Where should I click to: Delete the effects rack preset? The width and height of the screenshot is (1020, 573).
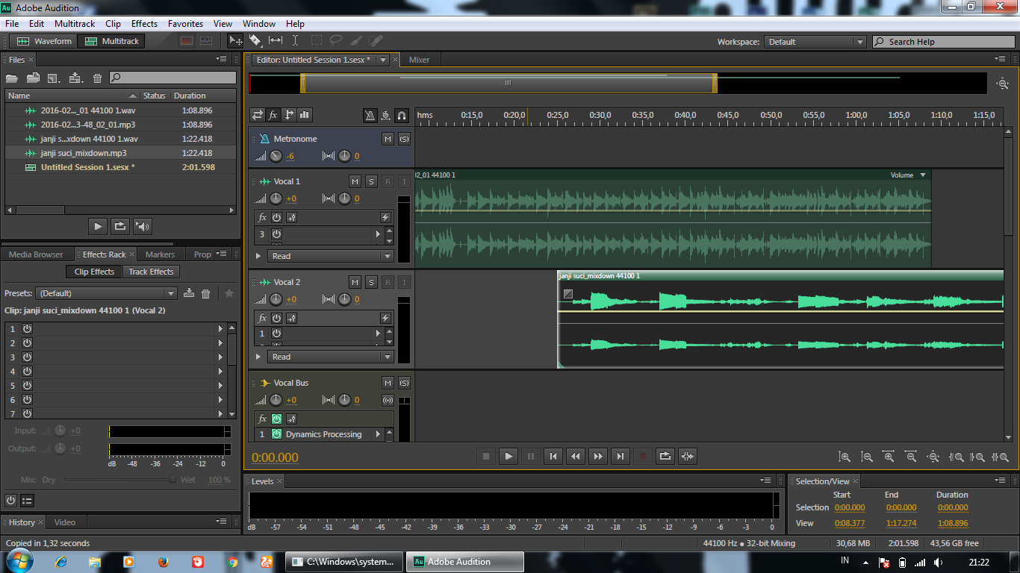206,293
